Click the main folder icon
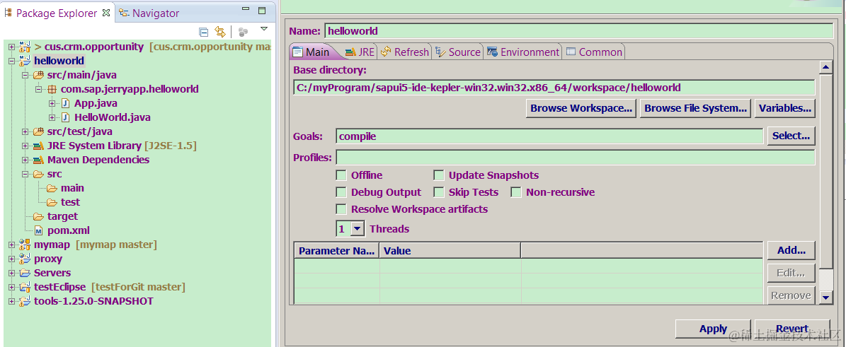The height and width of the screenshot is (347, 846). (x=52, y=188)
